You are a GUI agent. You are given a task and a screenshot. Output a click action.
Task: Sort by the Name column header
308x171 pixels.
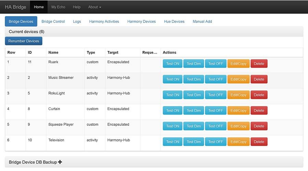pyautogui.click(x=53, y=52)
